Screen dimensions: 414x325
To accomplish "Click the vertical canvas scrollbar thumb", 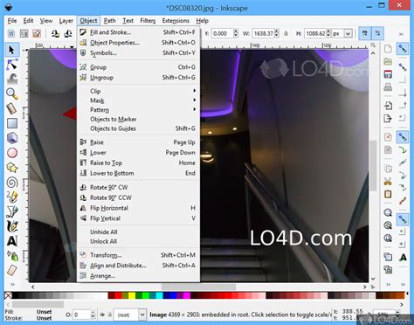I will (373, 165).
